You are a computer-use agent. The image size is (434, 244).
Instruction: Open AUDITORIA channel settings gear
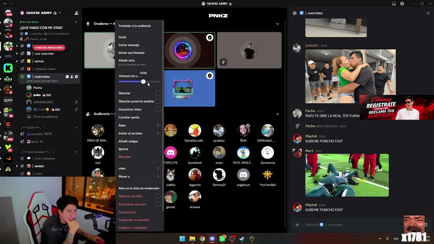(x=76, y=77)
